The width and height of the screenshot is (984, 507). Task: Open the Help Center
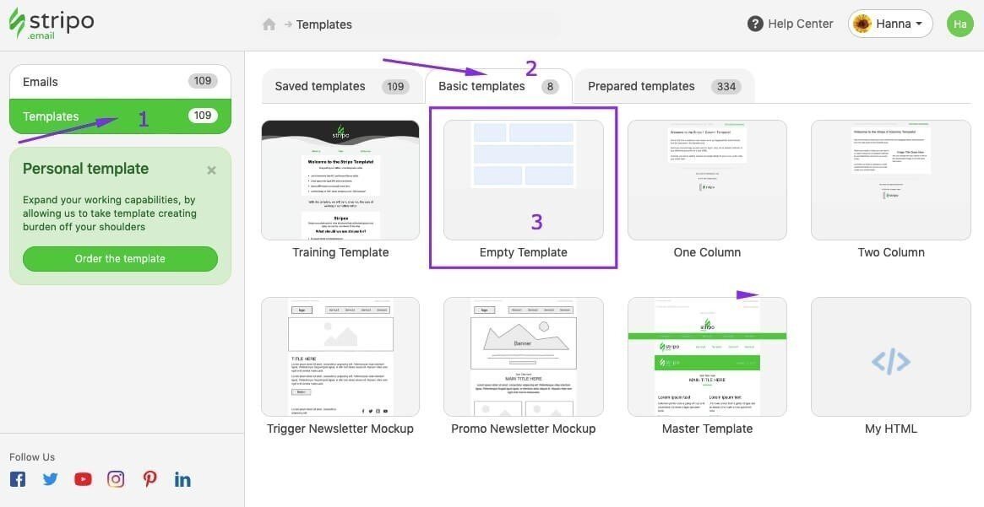point(790,24)
